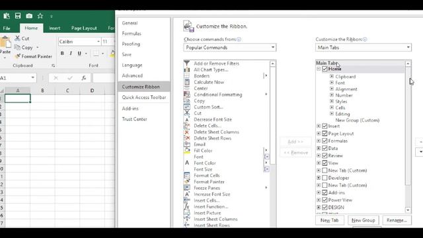This screenshot has height=238, width=423.
Task: Collapse the Home tab tree node
Action: [x=319, y=69]
